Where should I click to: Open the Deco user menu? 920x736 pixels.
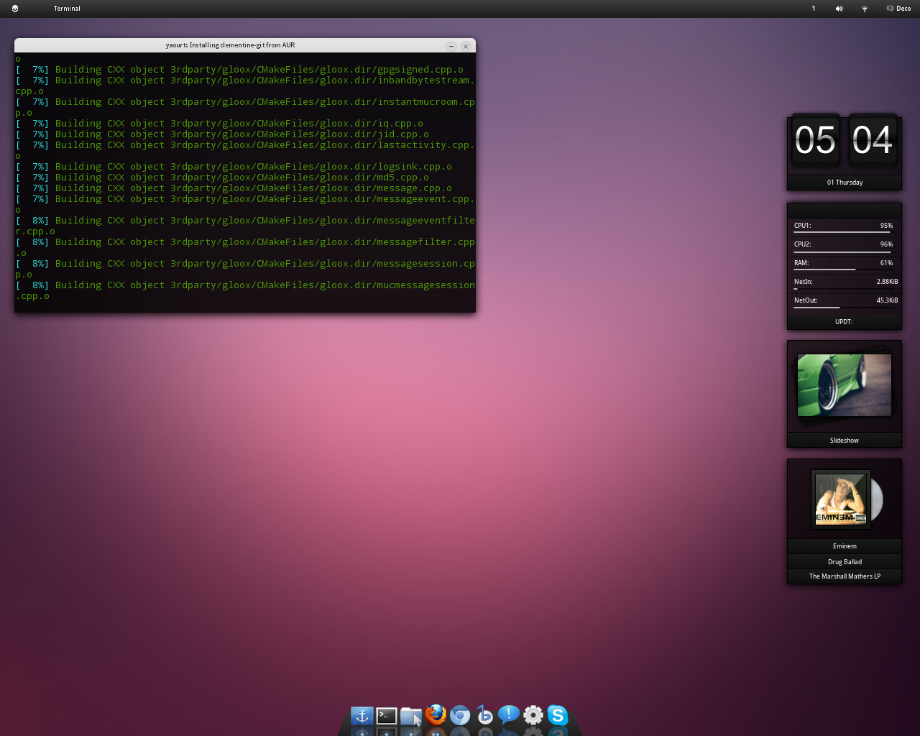coord(898,9)
